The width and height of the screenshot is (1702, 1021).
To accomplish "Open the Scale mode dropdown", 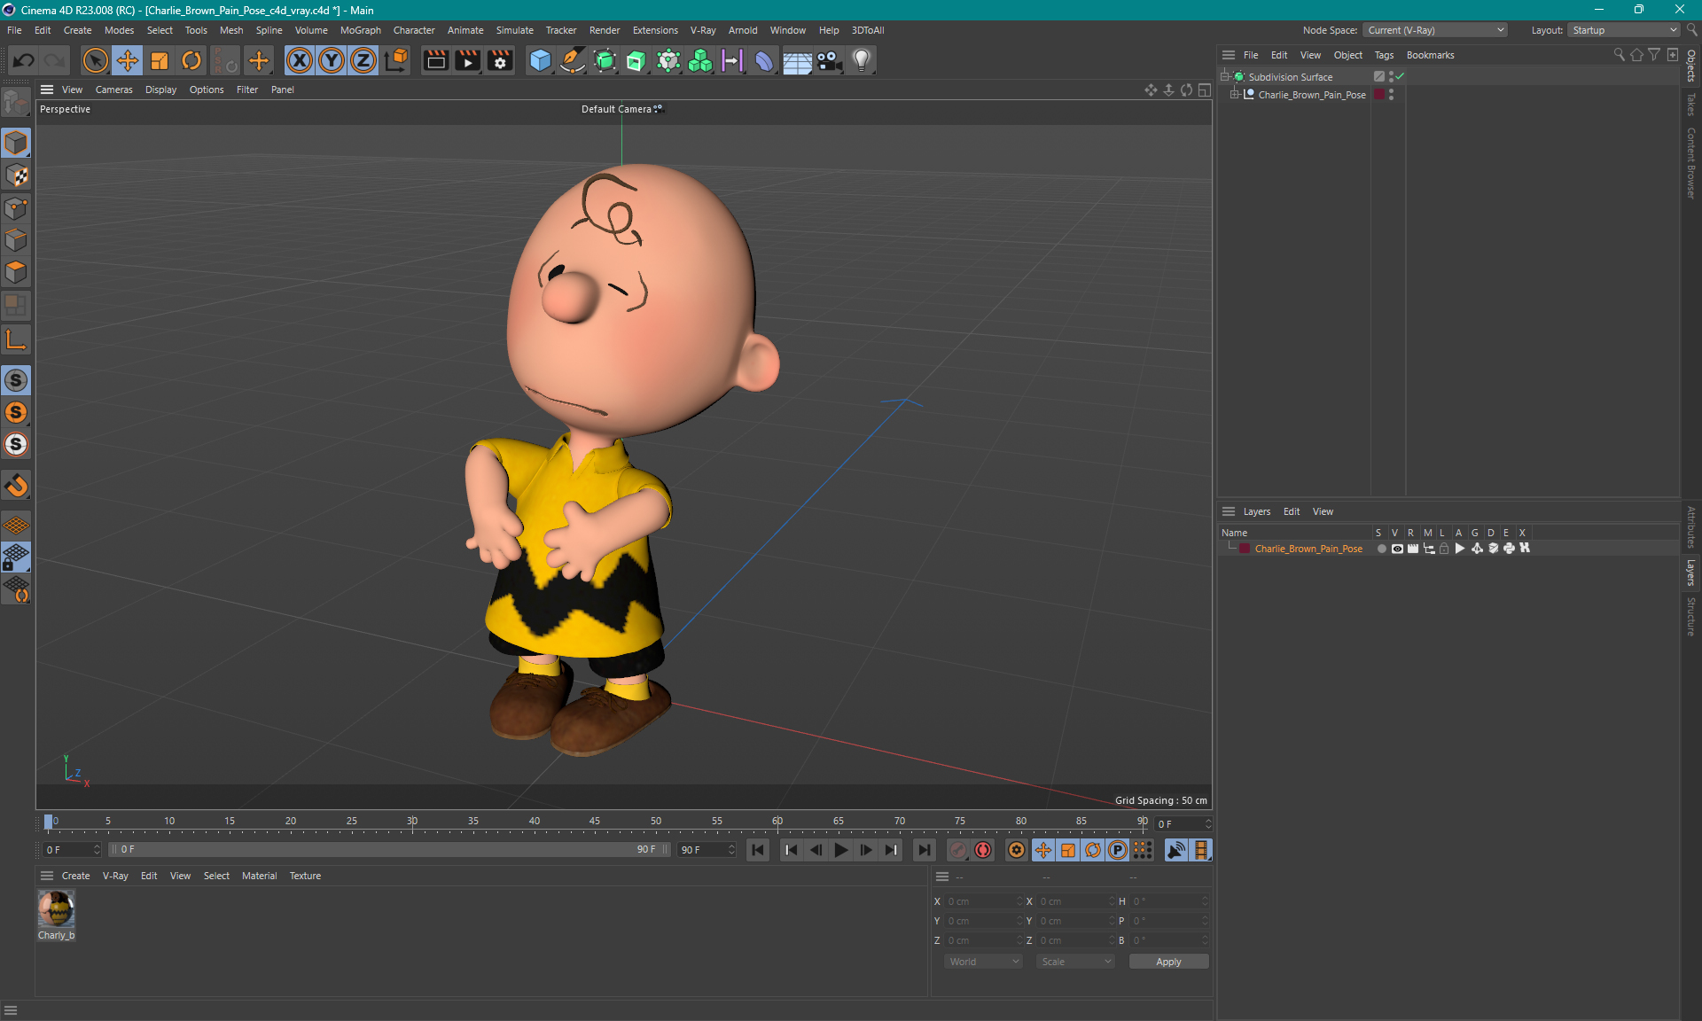I will (1075, 962).
